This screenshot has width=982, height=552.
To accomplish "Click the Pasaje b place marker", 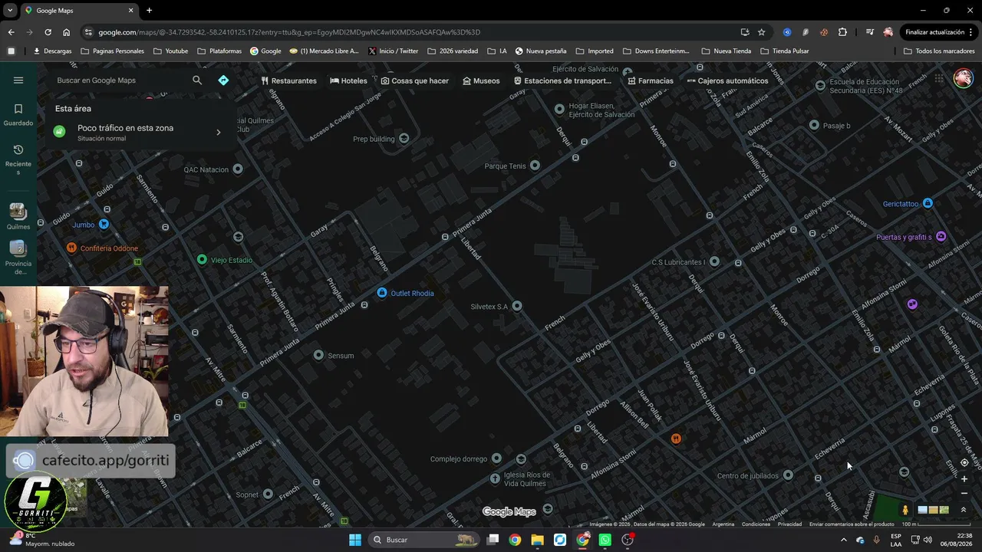I will [814, 125].
